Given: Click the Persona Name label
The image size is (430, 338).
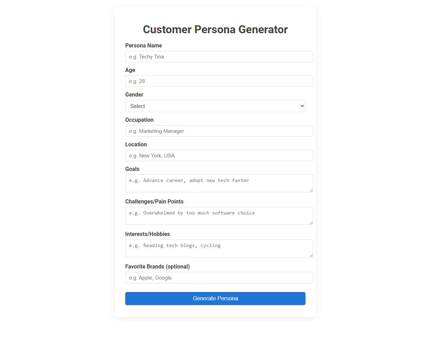Looking at the screenshot, I should tap(144, 45).
